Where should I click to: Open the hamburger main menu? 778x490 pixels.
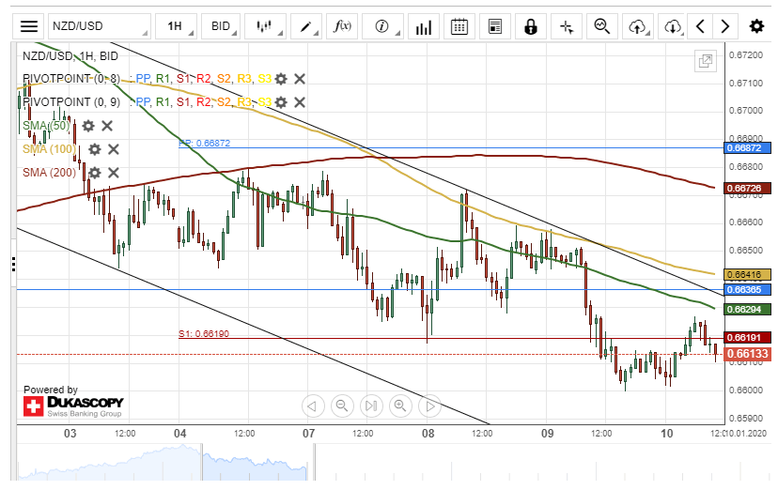28,26
